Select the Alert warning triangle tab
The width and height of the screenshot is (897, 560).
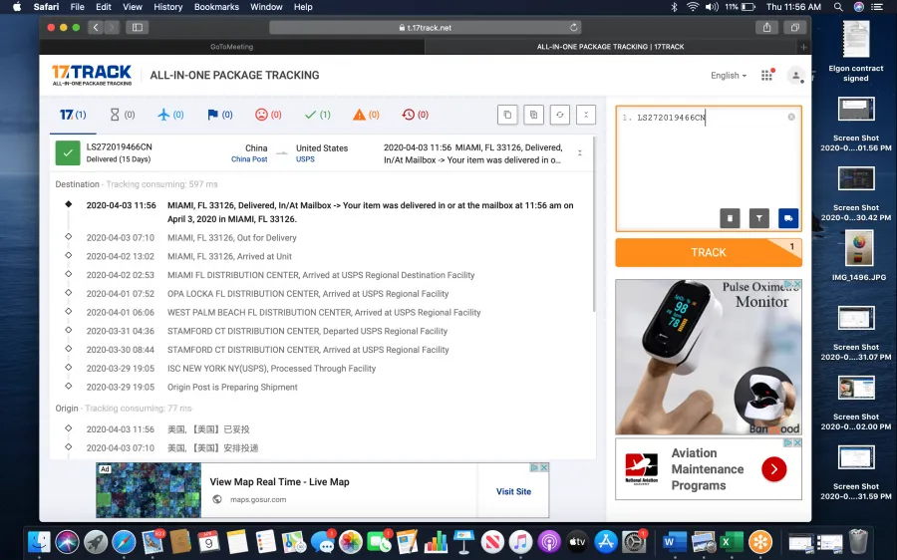pyautogui.click(x=366, y=115)
